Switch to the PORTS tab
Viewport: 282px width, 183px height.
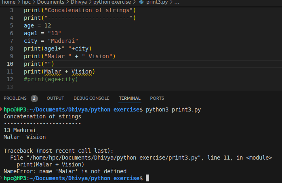[x=157, y=98]
